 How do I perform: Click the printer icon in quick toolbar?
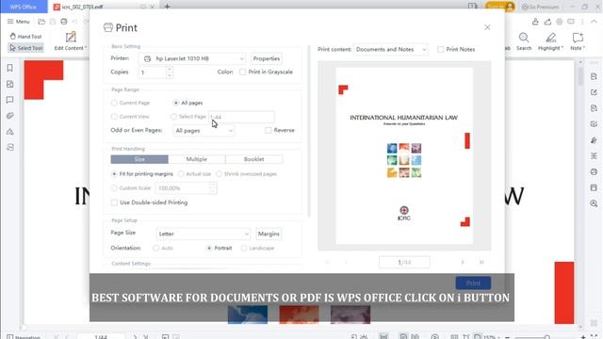(x=64, y=22)
